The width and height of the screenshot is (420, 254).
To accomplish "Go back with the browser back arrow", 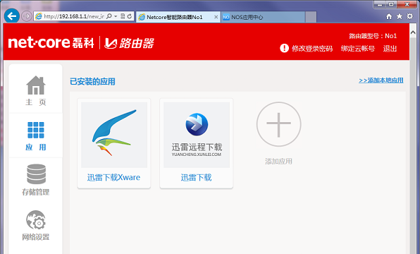I will coord(12,16).
